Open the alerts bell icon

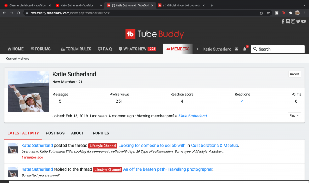pos(244,49)
